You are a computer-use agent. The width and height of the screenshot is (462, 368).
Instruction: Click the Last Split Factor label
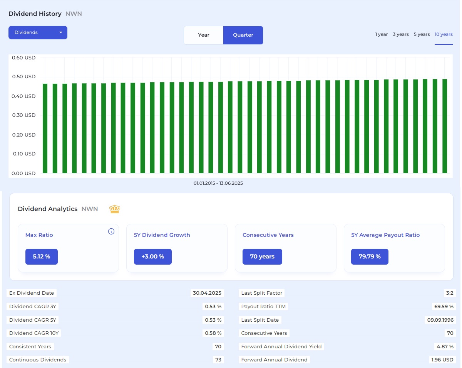262,293
